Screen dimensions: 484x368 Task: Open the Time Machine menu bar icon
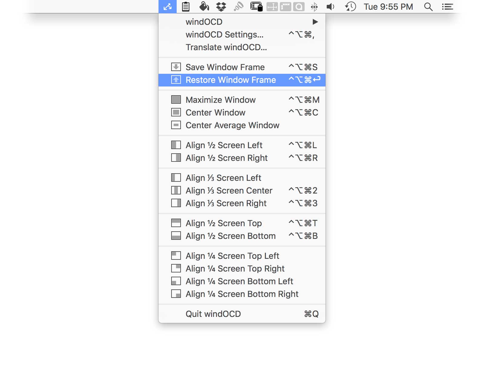[350, 7]
